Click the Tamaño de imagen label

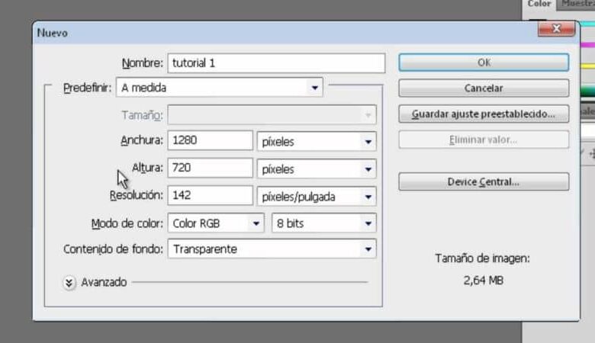[482, 258]
